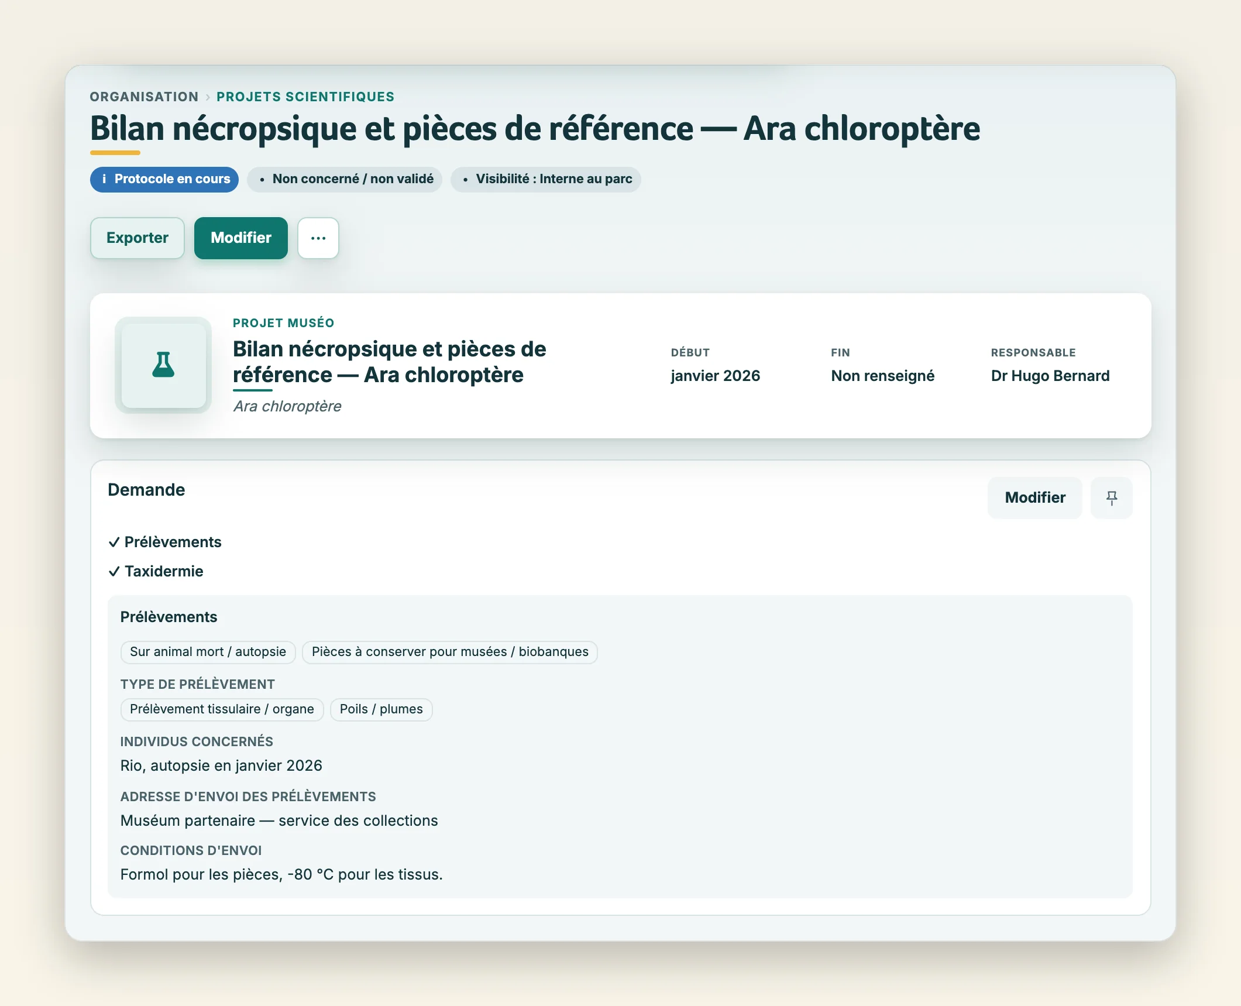Click the Non concerné / non validé badge
This screenshot has width=1241, height=1006.
point(345,179)
